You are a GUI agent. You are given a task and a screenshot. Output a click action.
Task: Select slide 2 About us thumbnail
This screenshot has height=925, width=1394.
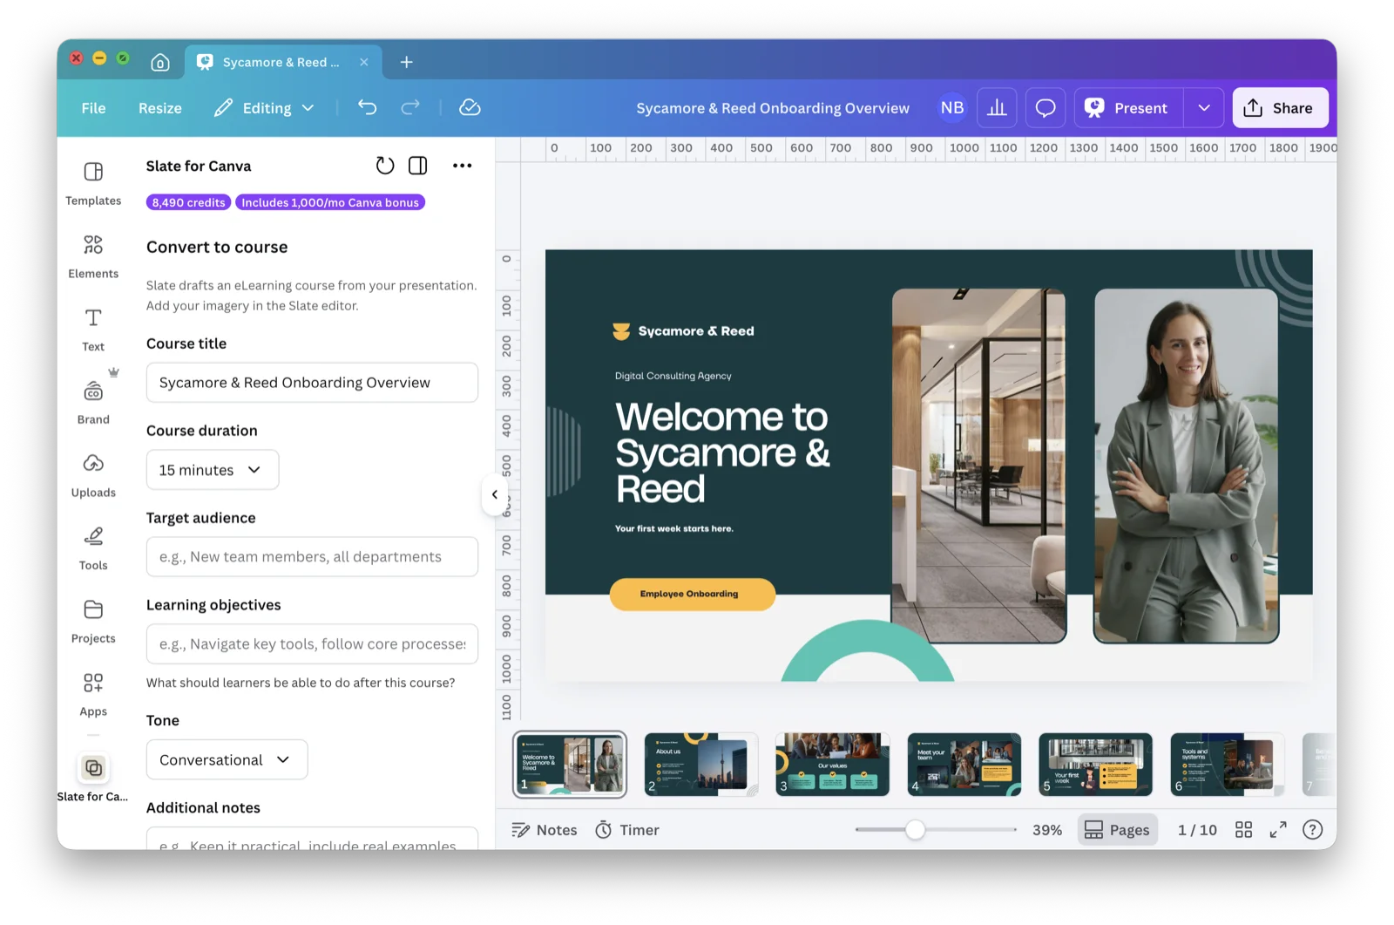coord(700,765)
